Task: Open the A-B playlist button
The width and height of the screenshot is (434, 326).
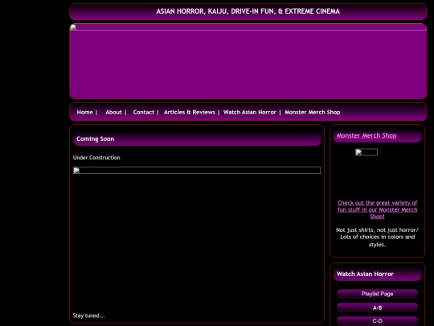Action: [x=377, y=307]
